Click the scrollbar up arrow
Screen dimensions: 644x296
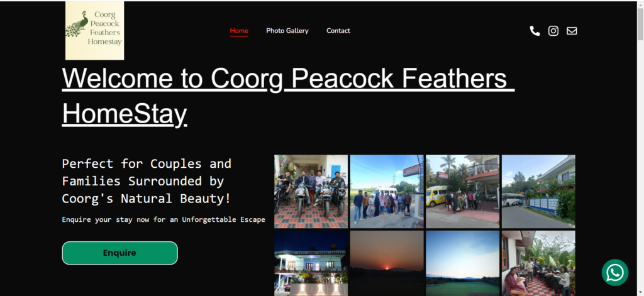coord(640,4)
